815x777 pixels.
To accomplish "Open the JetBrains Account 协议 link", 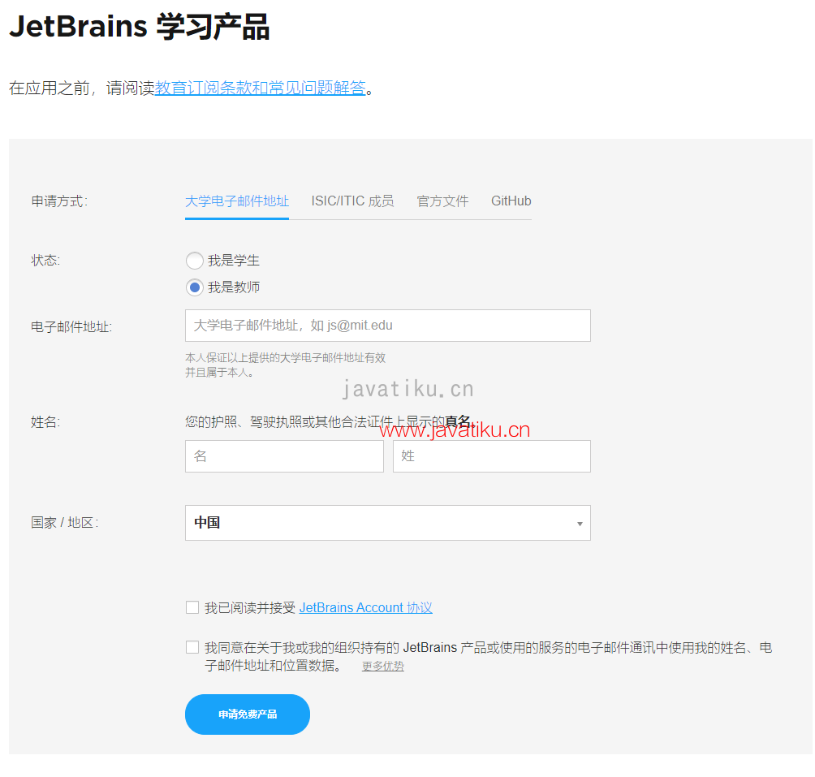I will tap(365, 607).
